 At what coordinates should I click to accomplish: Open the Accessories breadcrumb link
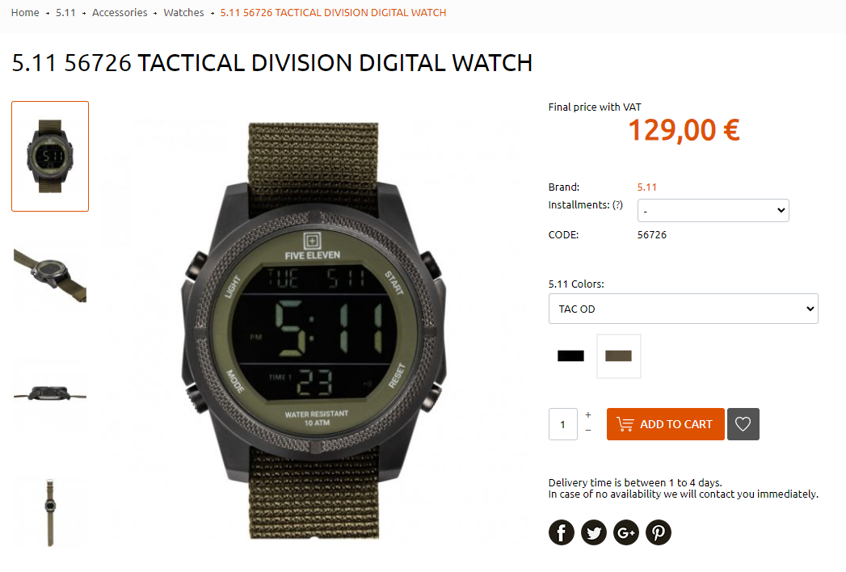tap(120, 12)
